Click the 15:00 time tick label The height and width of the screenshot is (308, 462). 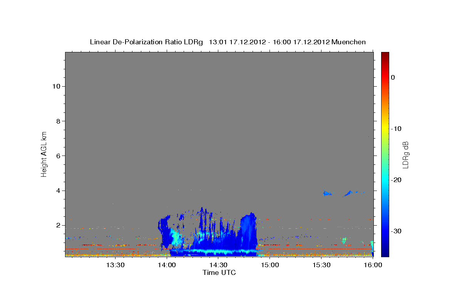[270, 265]
